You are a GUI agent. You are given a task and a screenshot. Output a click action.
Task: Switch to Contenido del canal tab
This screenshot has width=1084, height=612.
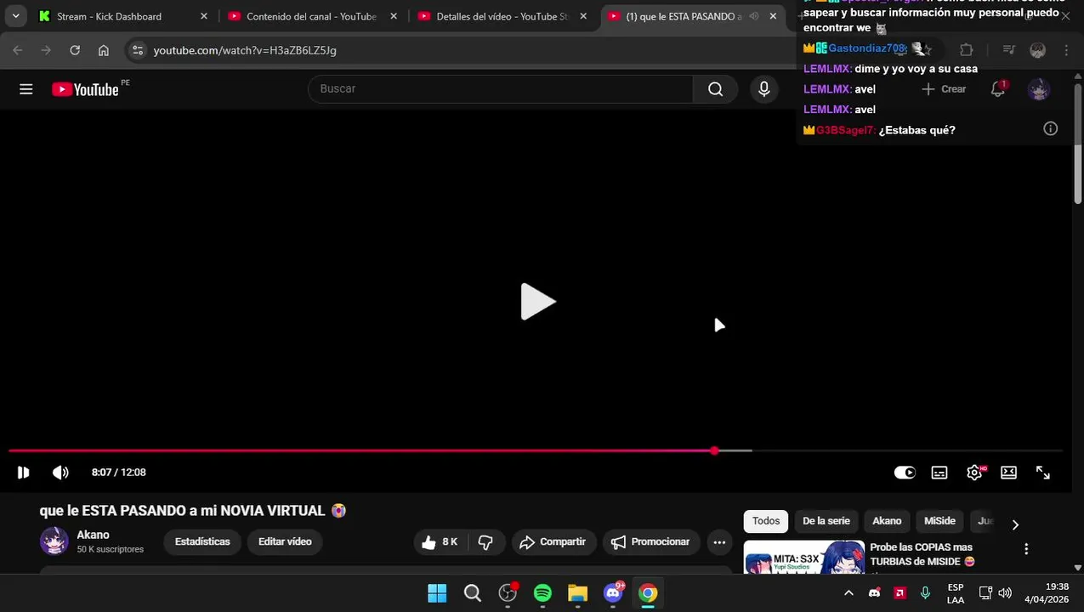(x=311, y=16)
